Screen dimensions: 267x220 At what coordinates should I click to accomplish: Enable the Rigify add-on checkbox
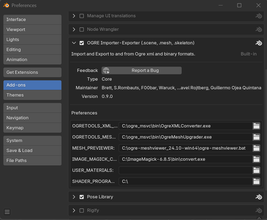click(82, 210)
